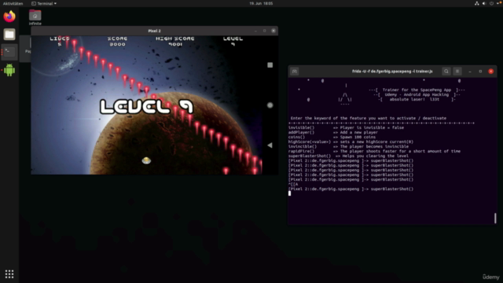Screen dimensions: 503x283
Task: Click the highScore(<value>) command text
Action: 309,141
